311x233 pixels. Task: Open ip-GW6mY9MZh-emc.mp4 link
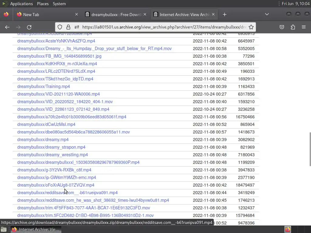[x=56, y=177]
